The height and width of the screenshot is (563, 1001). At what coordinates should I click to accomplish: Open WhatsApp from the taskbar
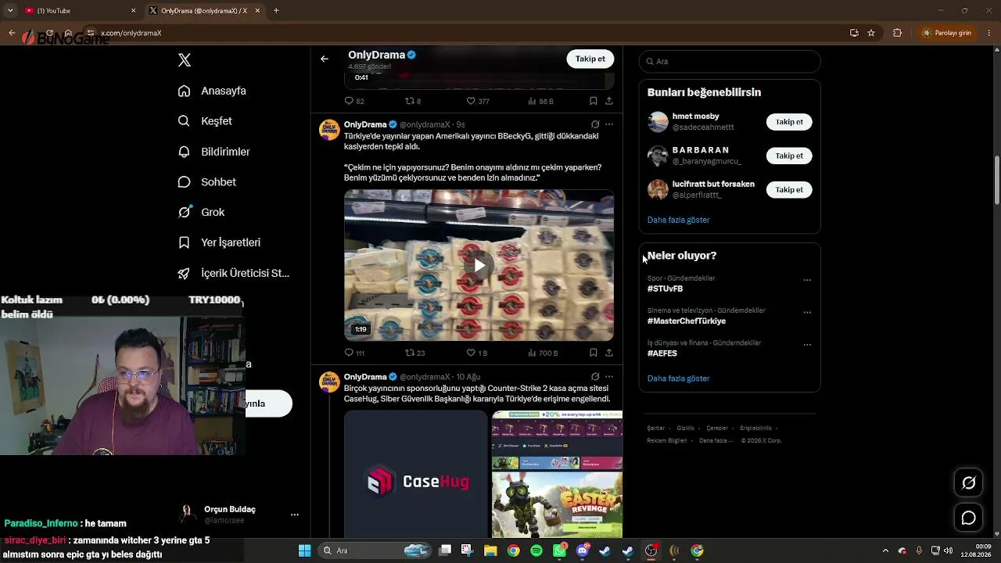(559, 550)
